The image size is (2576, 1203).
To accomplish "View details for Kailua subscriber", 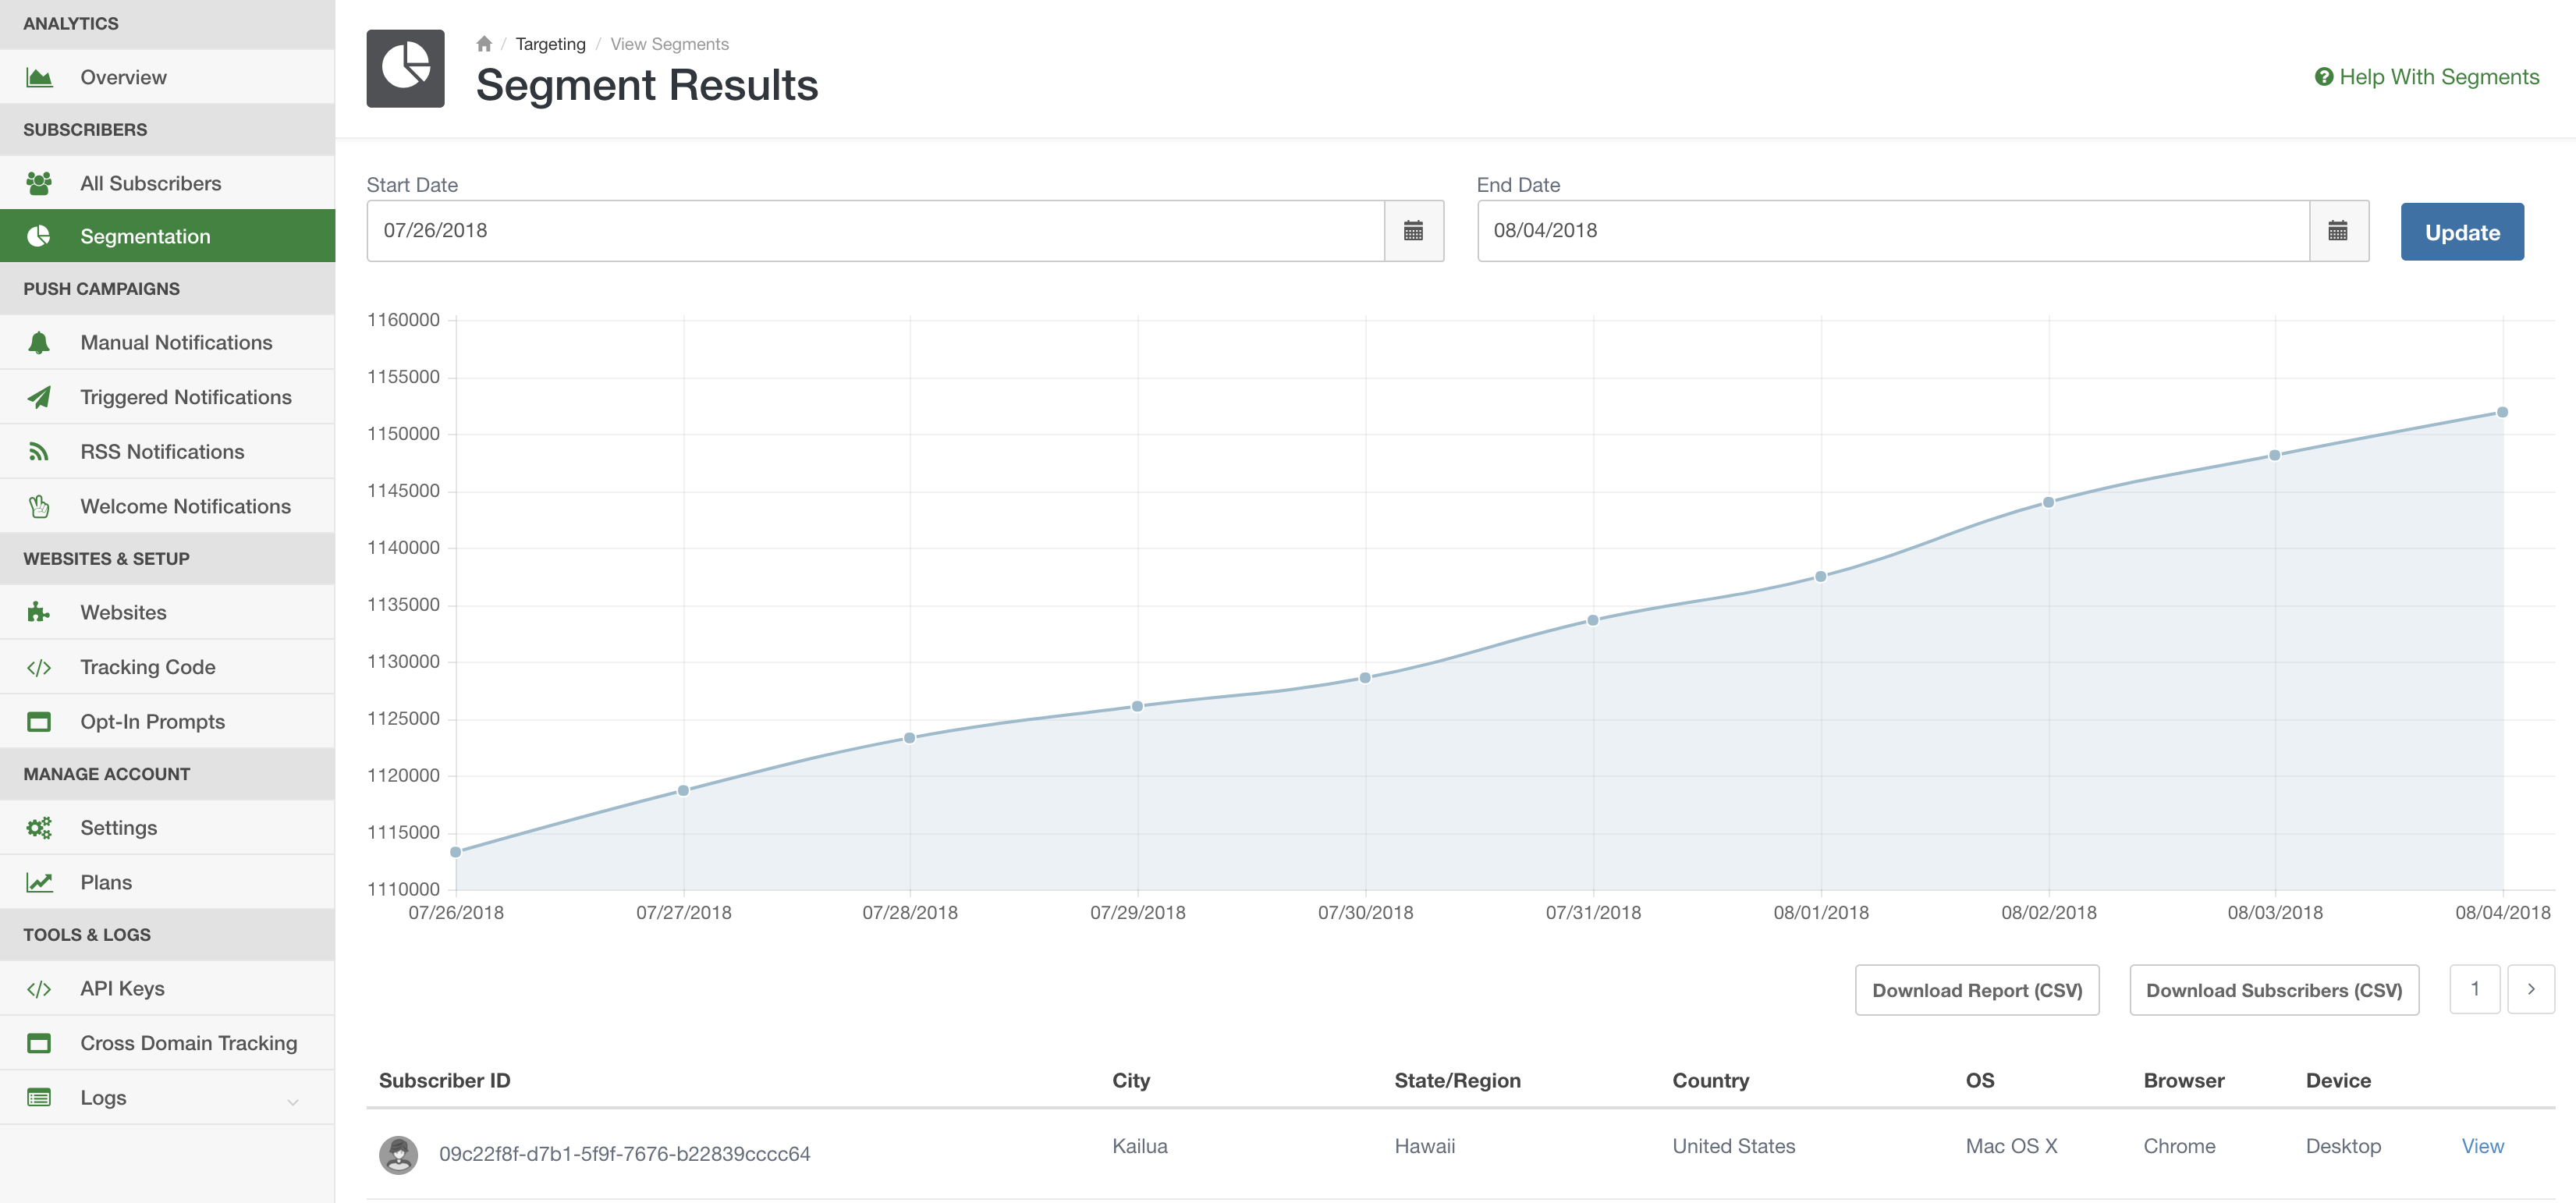I will click(x=2481, y=1146).
